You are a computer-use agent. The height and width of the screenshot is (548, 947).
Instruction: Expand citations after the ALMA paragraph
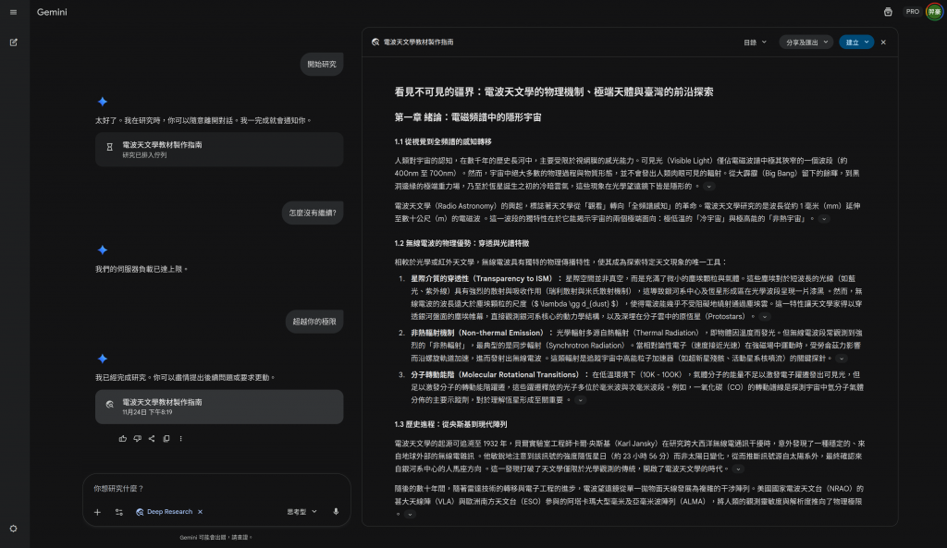[x=410, y=515]
